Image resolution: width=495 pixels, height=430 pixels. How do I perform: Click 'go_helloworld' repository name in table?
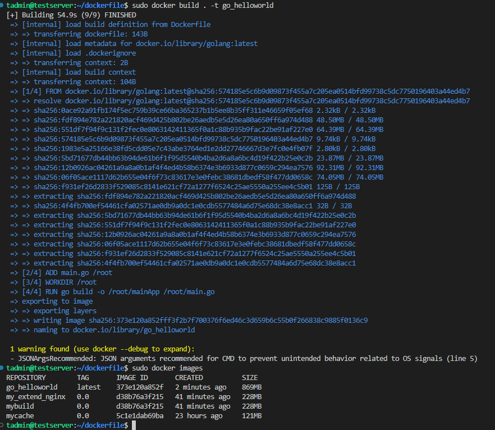pos(32,387)
